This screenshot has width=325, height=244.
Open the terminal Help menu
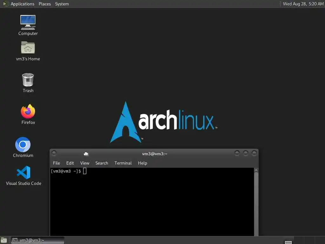tap(143, 163)
